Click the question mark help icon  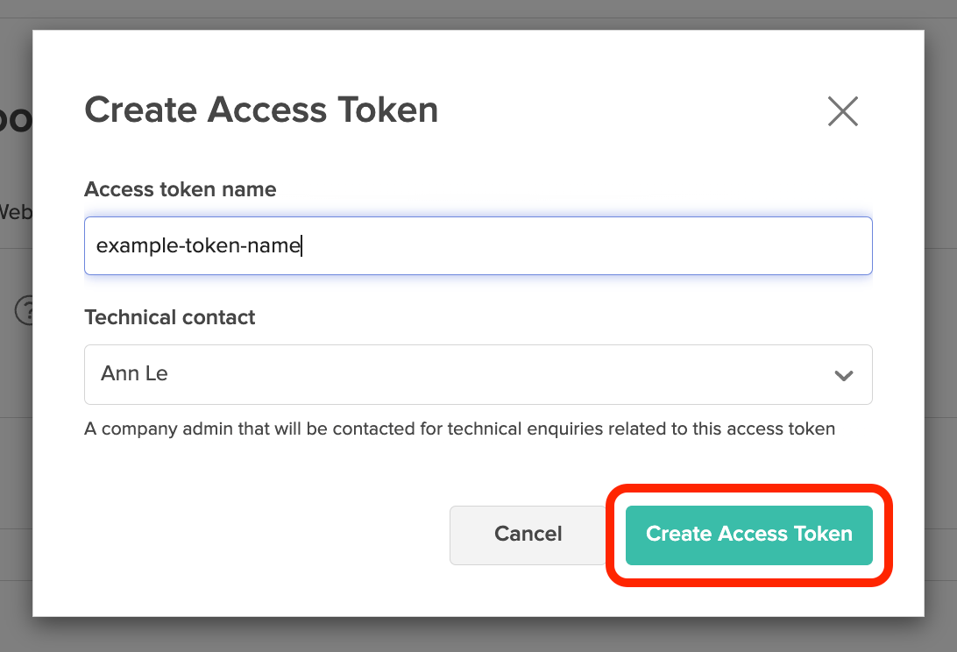[x=25, y=310]
